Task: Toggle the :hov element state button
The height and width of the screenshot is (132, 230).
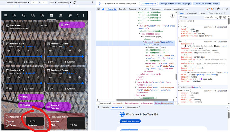Action: [x=207, y=17]
